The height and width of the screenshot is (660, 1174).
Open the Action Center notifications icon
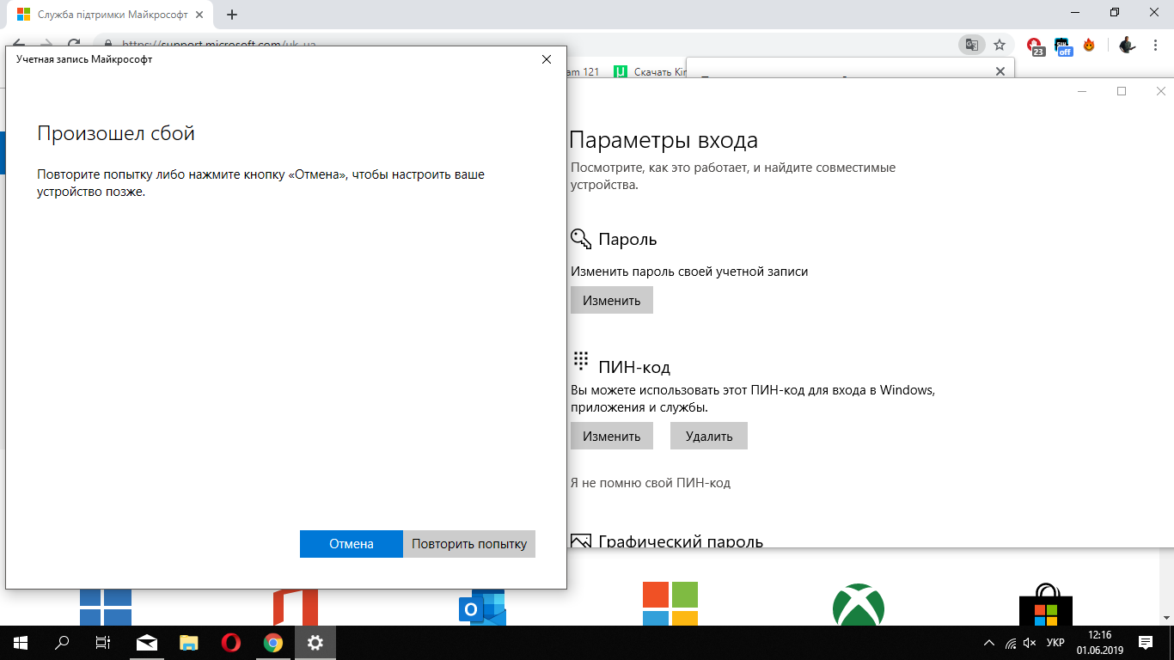(1146, 642)
